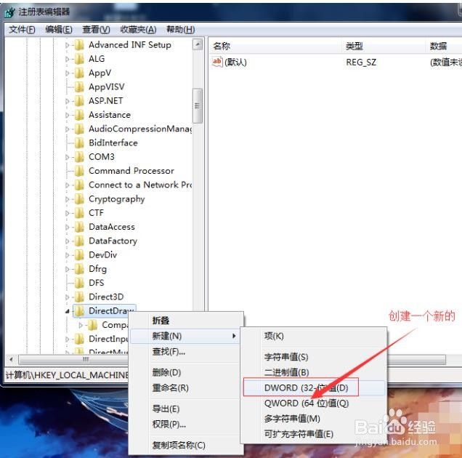Click the DataFactory folder icon

click(x=79, y=241)
